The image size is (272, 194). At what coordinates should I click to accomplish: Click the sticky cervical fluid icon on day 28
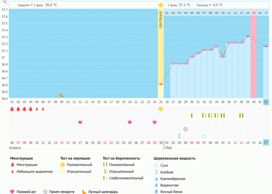[x=179, y=136]
